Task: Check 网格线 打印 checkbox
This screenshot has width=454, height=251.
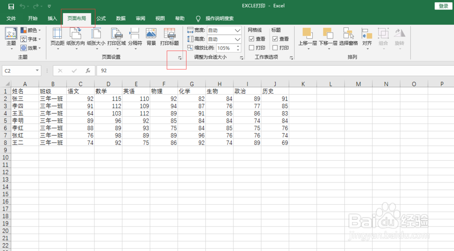Action: [x=252, y=48]
